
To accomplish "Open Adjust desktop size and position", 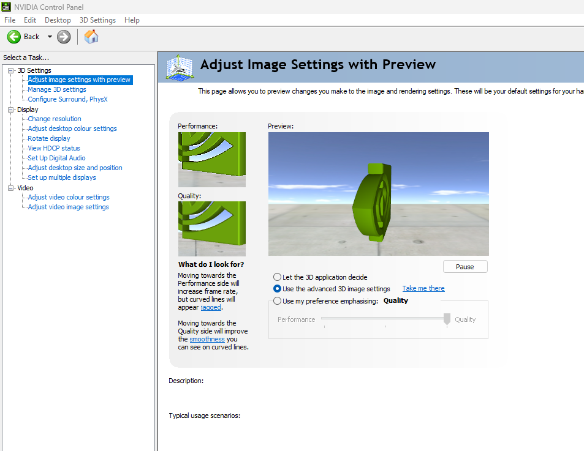I will pos(75,168).
